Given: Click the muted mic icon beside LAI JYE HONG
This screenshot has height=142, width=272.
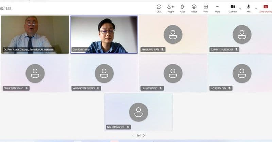Looking at the screenshot, I should [x=161, y=88].
